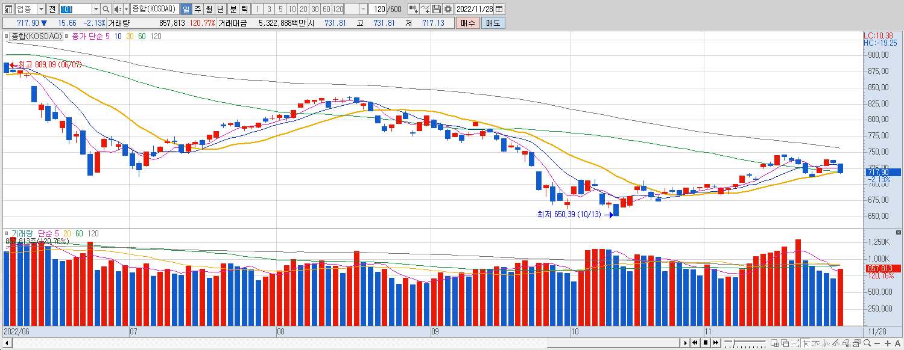Image resolution: width=904 pixels, height=350 pixels.
Task: Click the vertical-line wave chart icon
Action: coord(826,343)
